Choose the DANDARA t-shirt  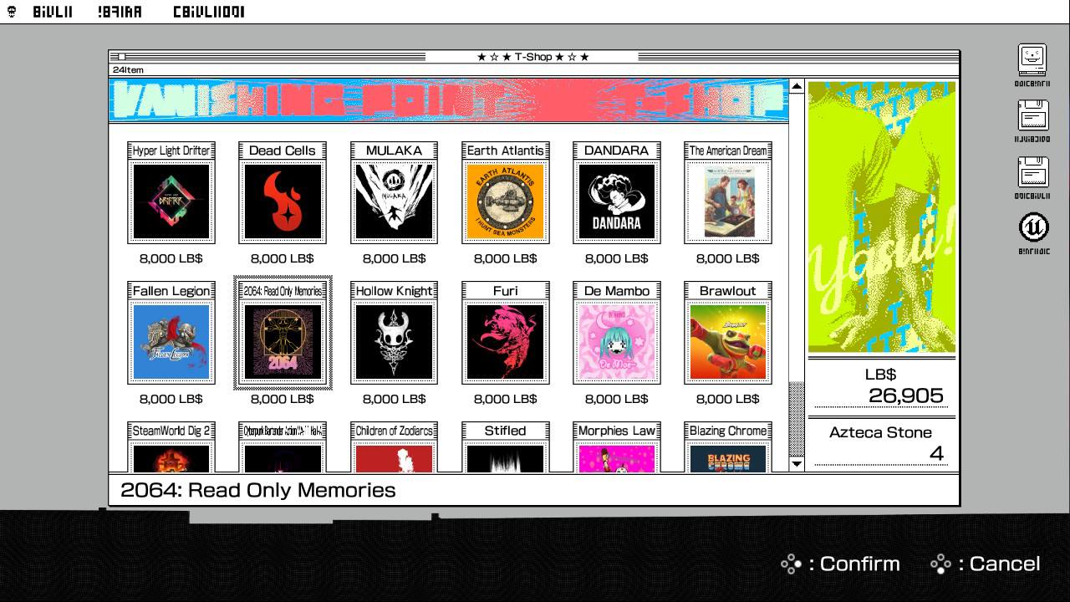[616, 202]
